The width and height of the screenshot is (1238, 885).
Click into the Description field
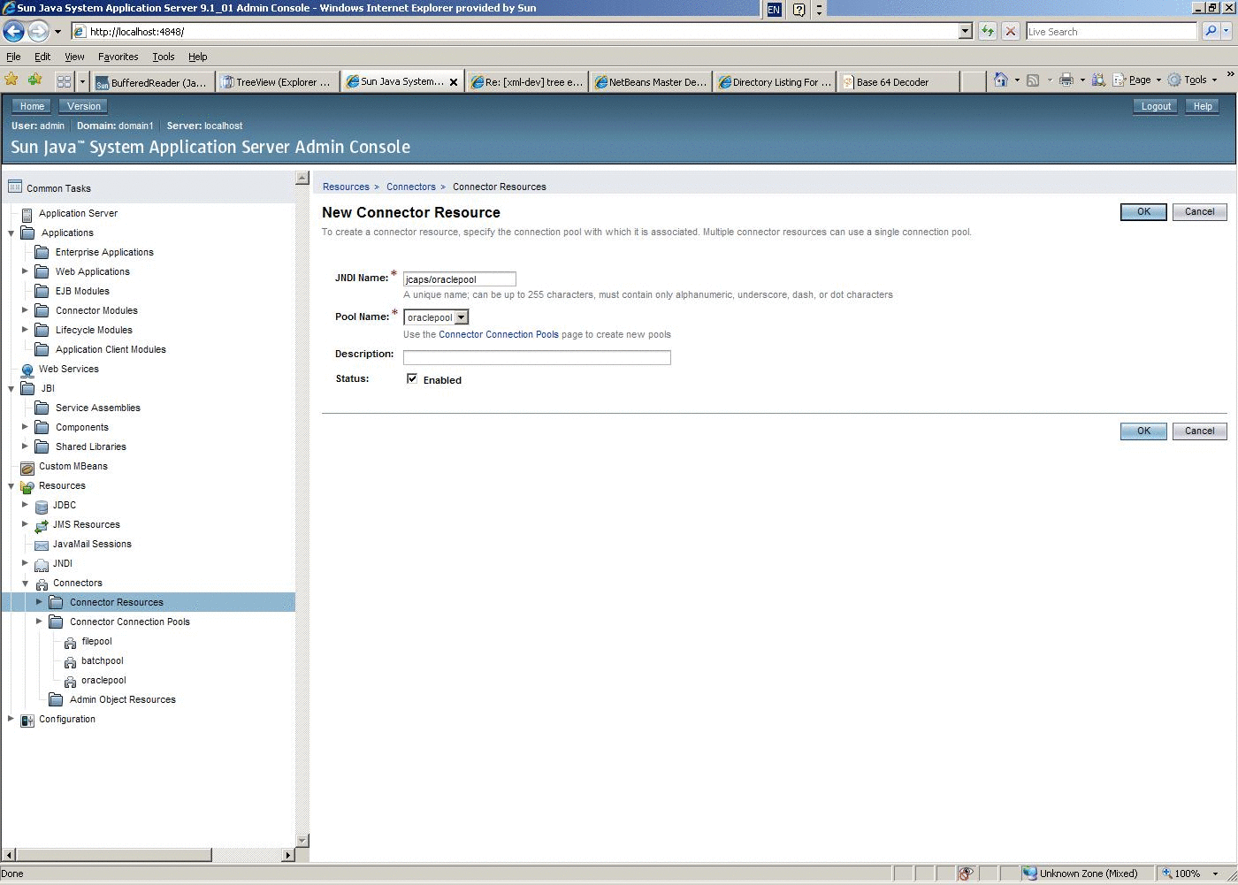(x=537, y=357)
